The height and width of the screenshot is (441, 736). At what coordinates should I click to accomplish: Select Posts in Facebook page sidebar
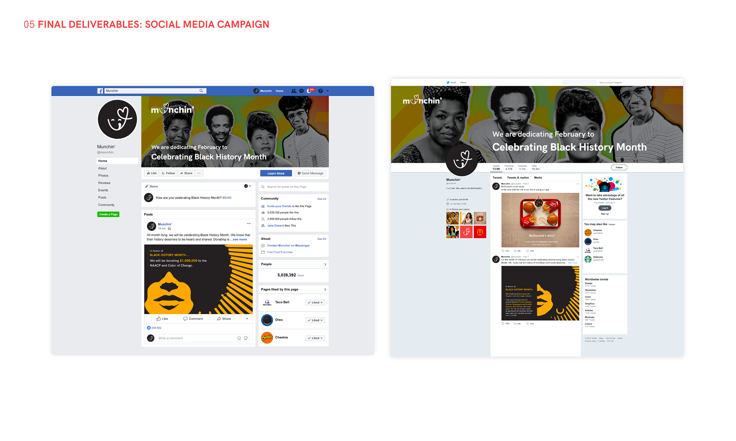coord(102,197)
